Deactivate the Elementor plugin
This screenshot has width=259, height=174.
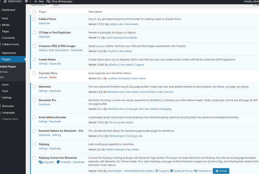click(55, 91)
